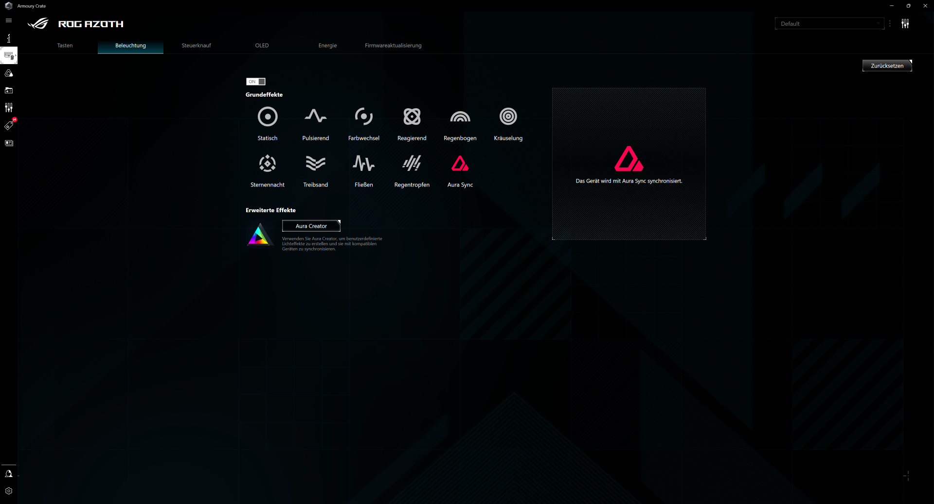The height and width of the screenshot is (504, 934).
Task: Open Scenario Profiles sliders in sidebar
Action: click(9, 107)
